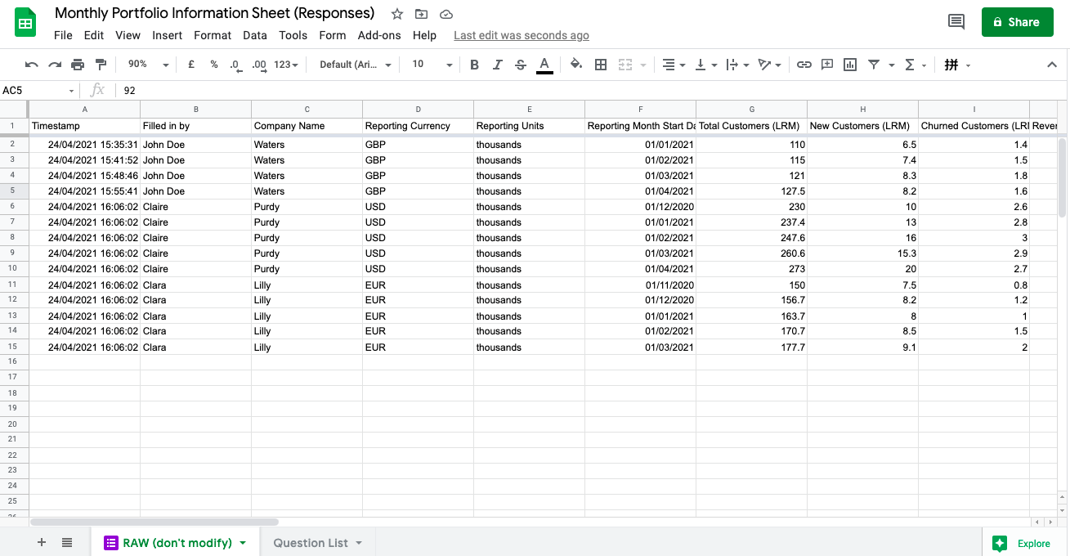Viewport: 1070px width, 556px height.
Task: Toggle strikethrough formatting
Action: pyautogui.click(x=521, y=65)
